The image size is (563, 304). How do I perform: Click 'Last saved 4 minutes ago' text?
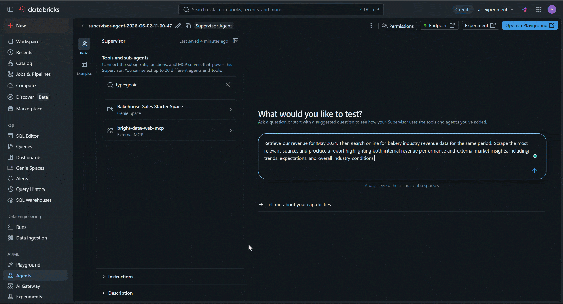point(203,41)
